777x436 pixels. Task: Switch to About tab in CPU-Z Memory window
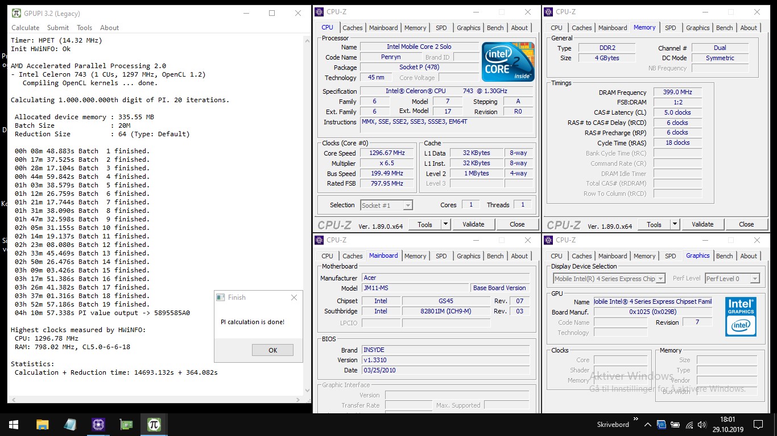click(749, 28)
